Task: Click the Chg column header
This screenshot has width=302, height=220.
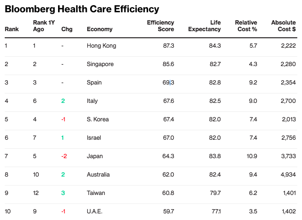Action: tap(67, 29)
